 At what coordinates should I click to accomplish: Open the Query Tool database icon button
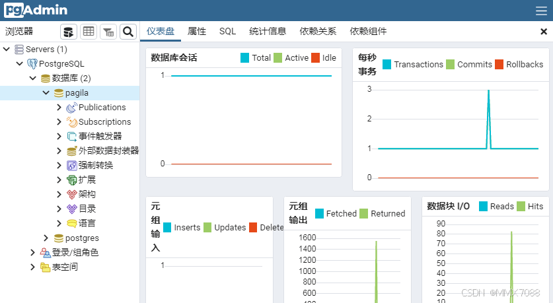(x=69, y=32)
